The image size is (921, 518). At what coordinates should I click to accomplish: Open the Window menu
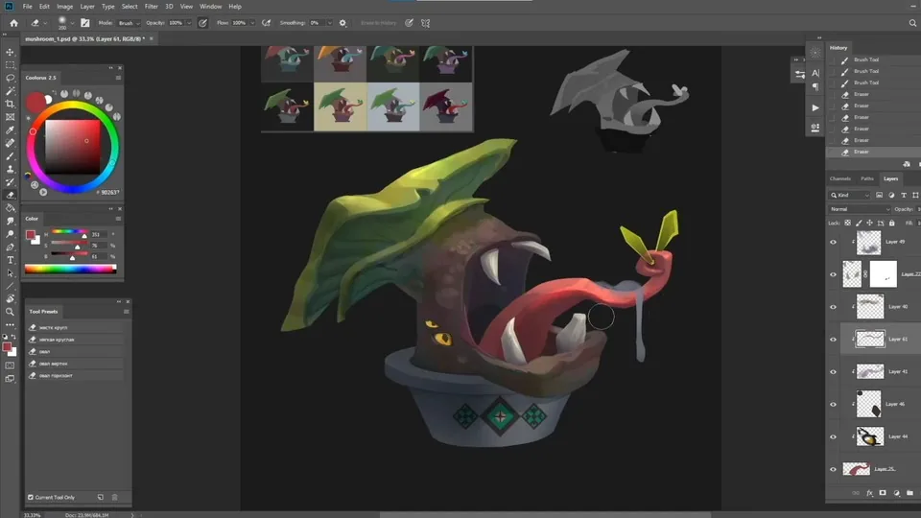click(x=210, y=7)
